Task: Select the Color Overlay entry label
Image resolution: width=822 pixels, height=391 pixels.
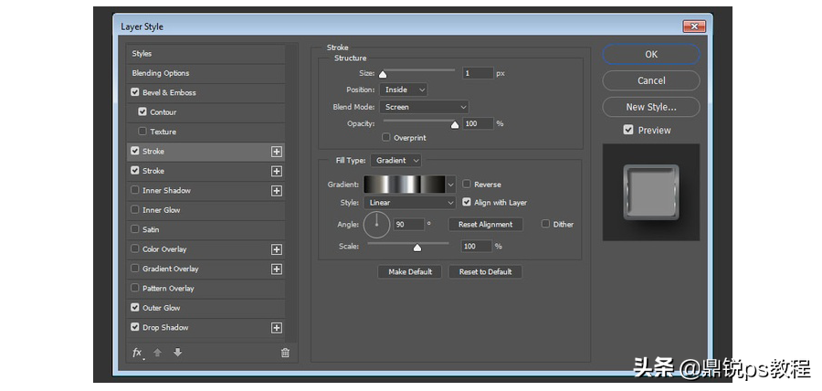Action: (164, 249)
